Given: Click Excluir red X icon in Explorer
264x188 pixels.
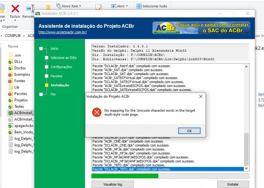Looking at the screenshot, I should 15,8.
